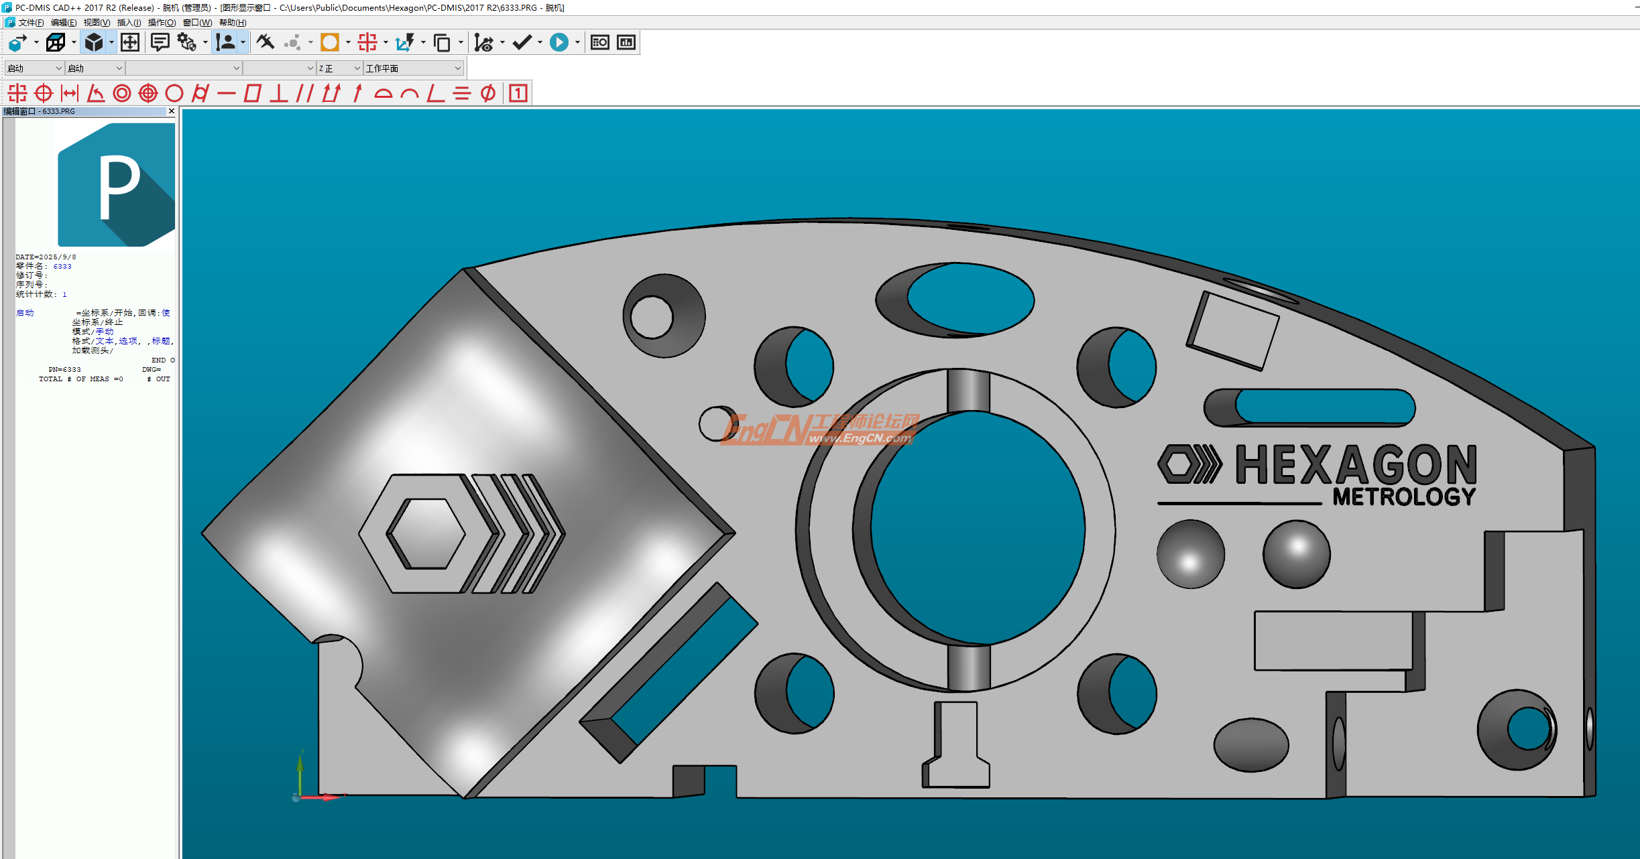Click the angularity dimension icon

(436, 93)
